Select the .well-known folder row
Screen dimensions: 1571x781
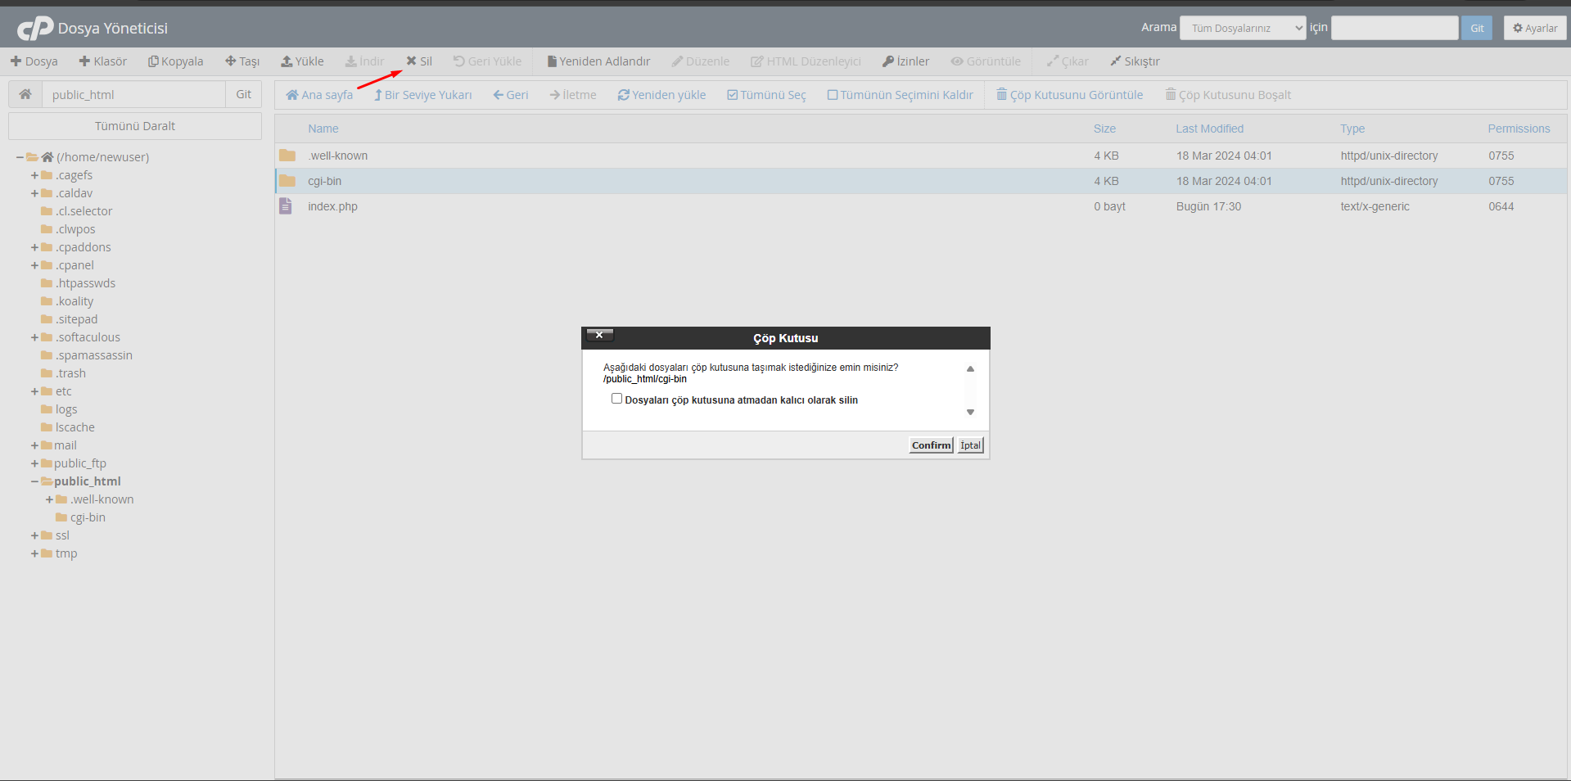(x=921, y=156)
